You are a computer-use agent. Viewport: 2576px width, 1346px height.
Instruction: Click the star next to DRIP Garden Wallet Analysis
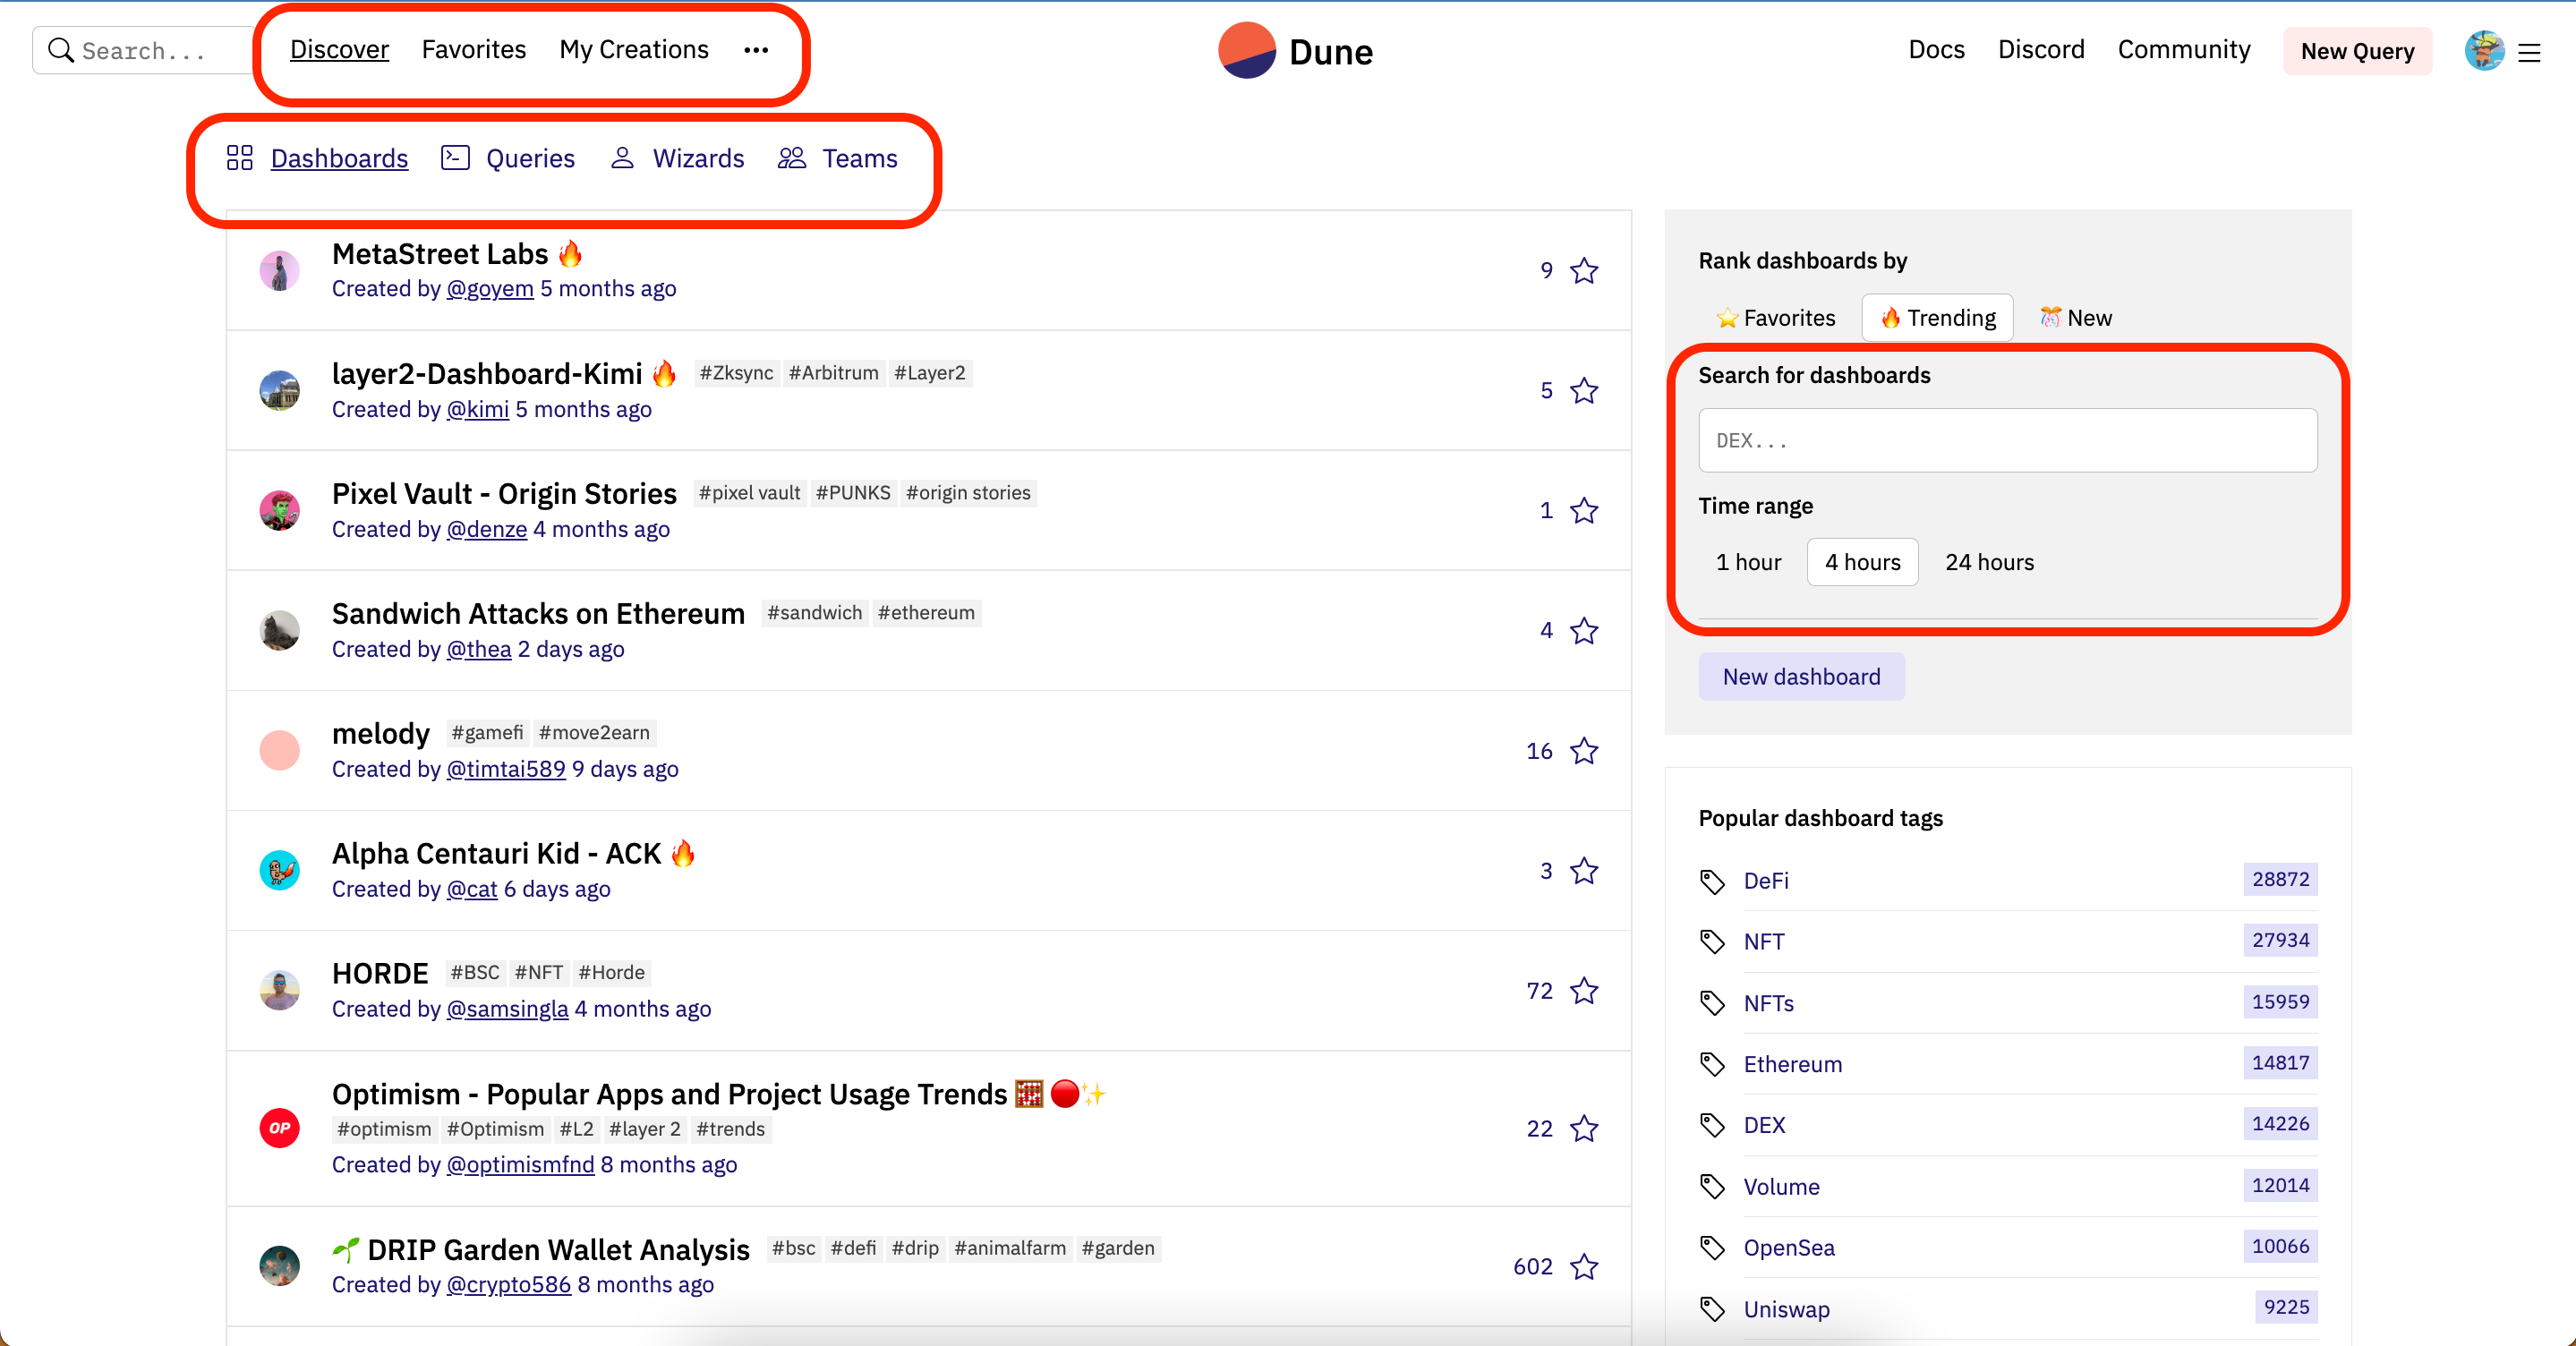[x=1584, y=1267]
